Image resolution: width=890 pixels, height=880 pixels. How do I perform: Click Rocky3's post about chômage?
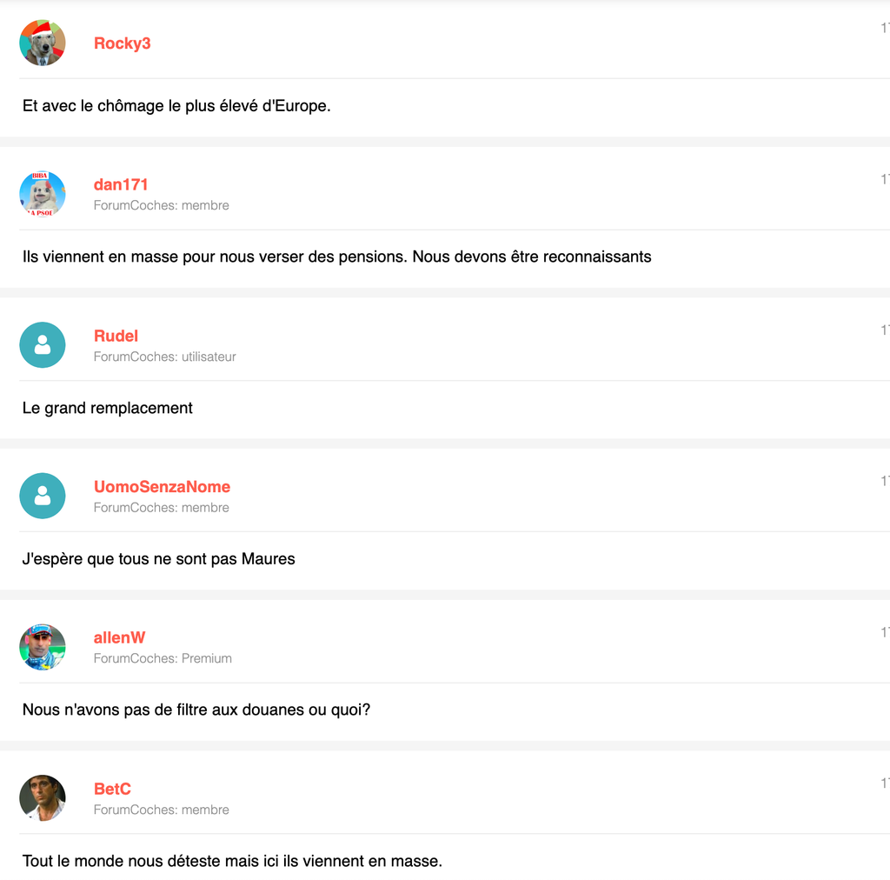click(x=176, y=106)
